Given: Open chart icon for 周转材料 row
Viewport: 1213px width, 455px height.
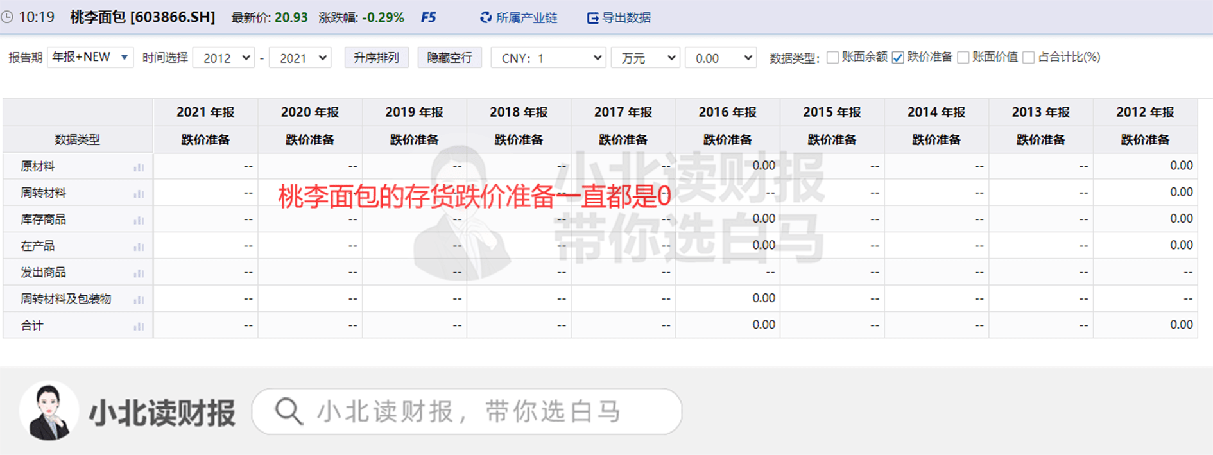Looking at the screenshot, I should coord(139,193).
